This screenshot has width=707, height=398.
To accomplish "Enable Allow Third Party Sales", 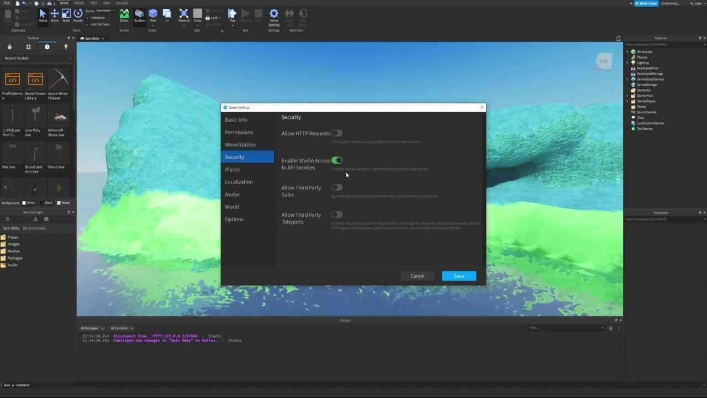I will tap(337, 187).
